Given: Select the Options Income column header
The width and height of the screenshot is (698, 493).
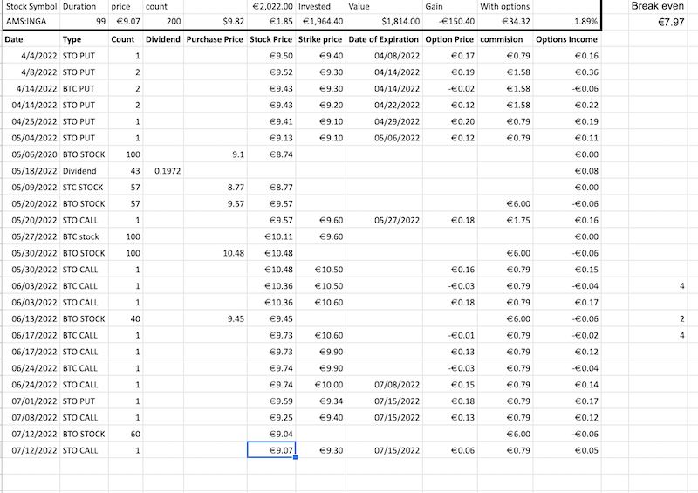Looking at the screenshot, I should click(565, 40).
